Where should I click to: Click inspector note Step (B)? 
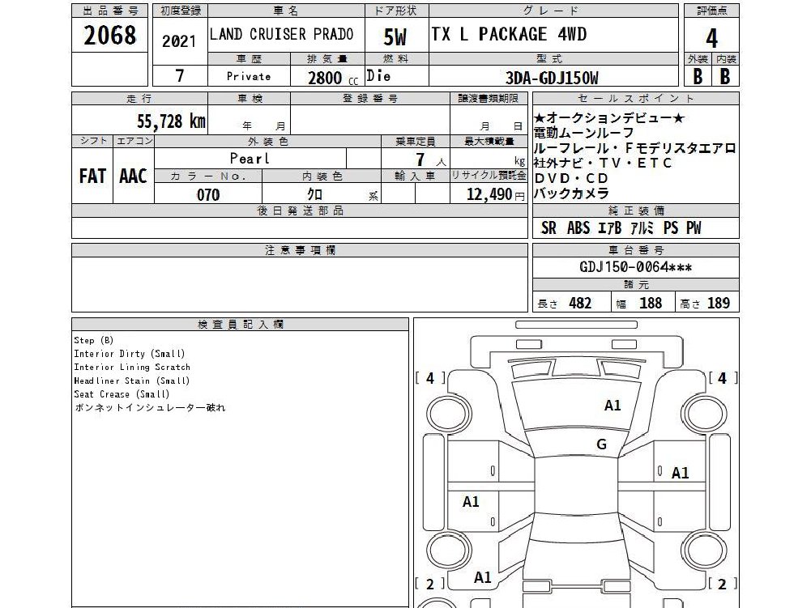click(94, 340)
